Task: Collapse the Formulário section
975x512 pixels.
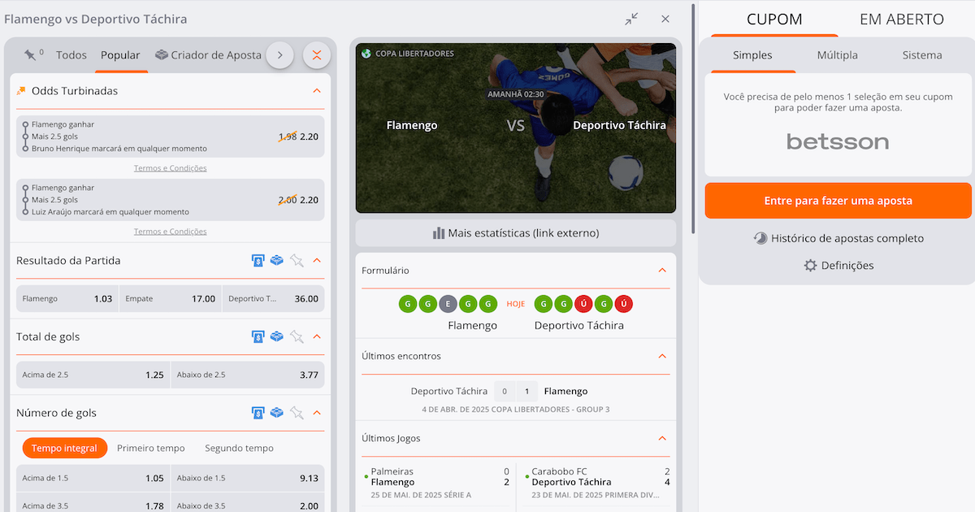Action: point(662,271)
